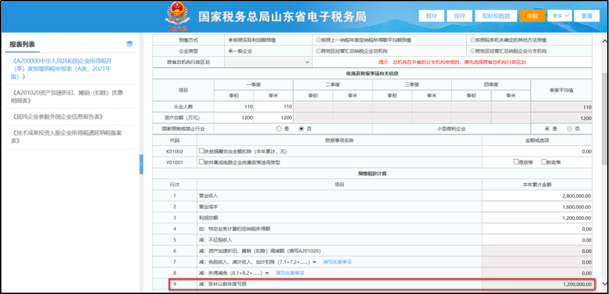This screenshot has width=609, height=294.
Task: Click 填写优惠事项 link in row 7
Action: tap(338, 262)
